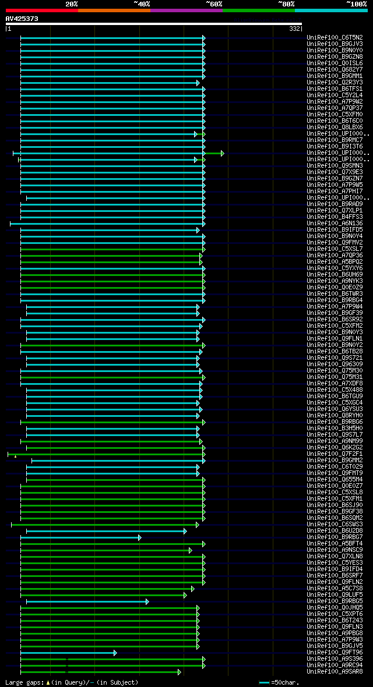Select the UniRef100_Q9FLN1 label
The width and height of the screenshot is (373, 687).
pos(335,339)
